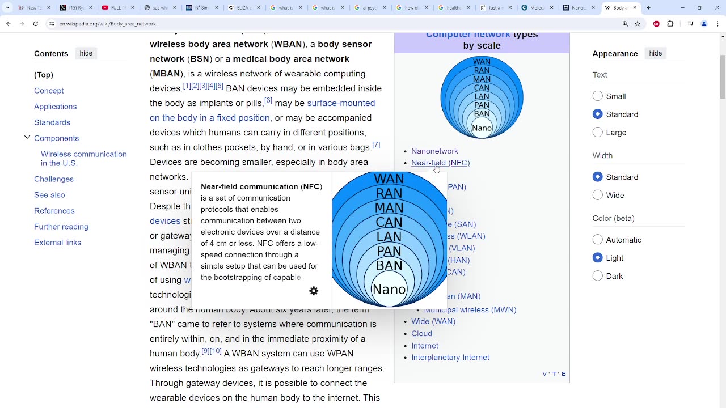Image resolution: width=726 pixels, height=408 pixels.
Task: Hide the Contents sidebar
Action: 86,53
